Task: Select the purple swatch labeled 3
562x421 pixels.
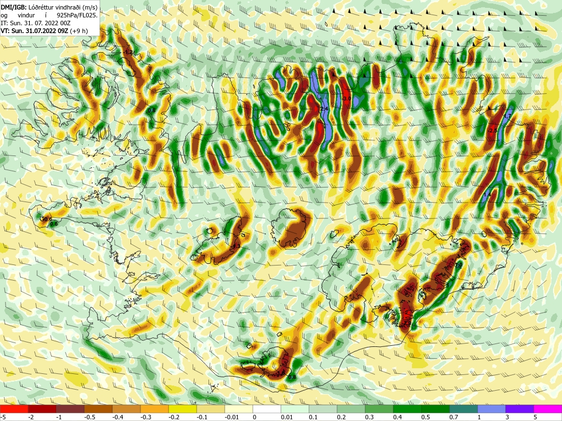Action: [x=520, y=409]
